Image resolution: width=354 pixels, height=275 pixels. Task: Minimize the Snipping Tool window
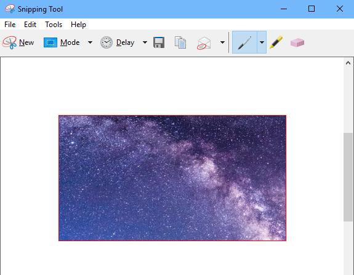click(x=284, y=9)
